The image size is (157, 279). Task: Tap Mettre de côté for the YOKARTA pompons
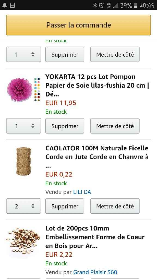(115, 126)
